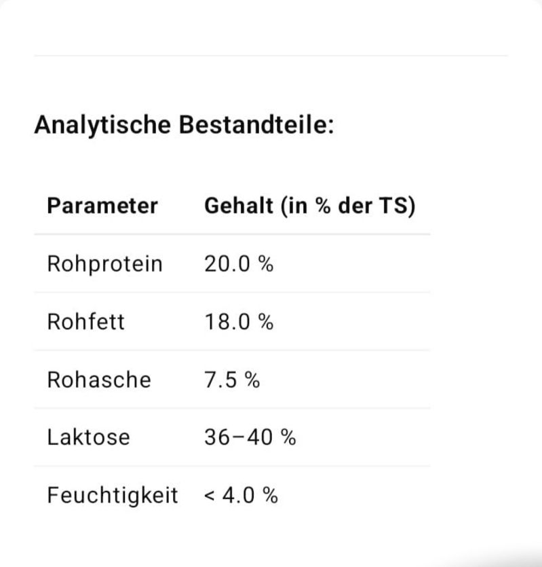Click the Feuchtigkeit row label
The image size is (542, 567).
pos(113,496)
